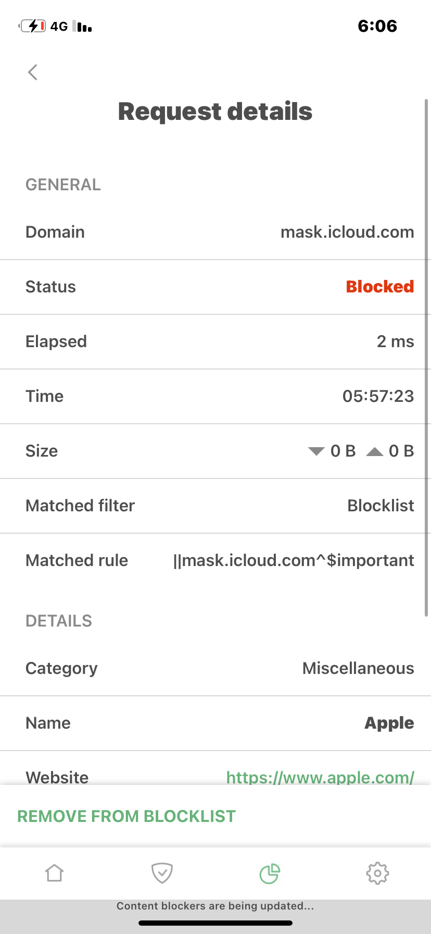Select the Domain row mask.icloud.com
Screen dimensions: 431x934
tap(215, 232)
